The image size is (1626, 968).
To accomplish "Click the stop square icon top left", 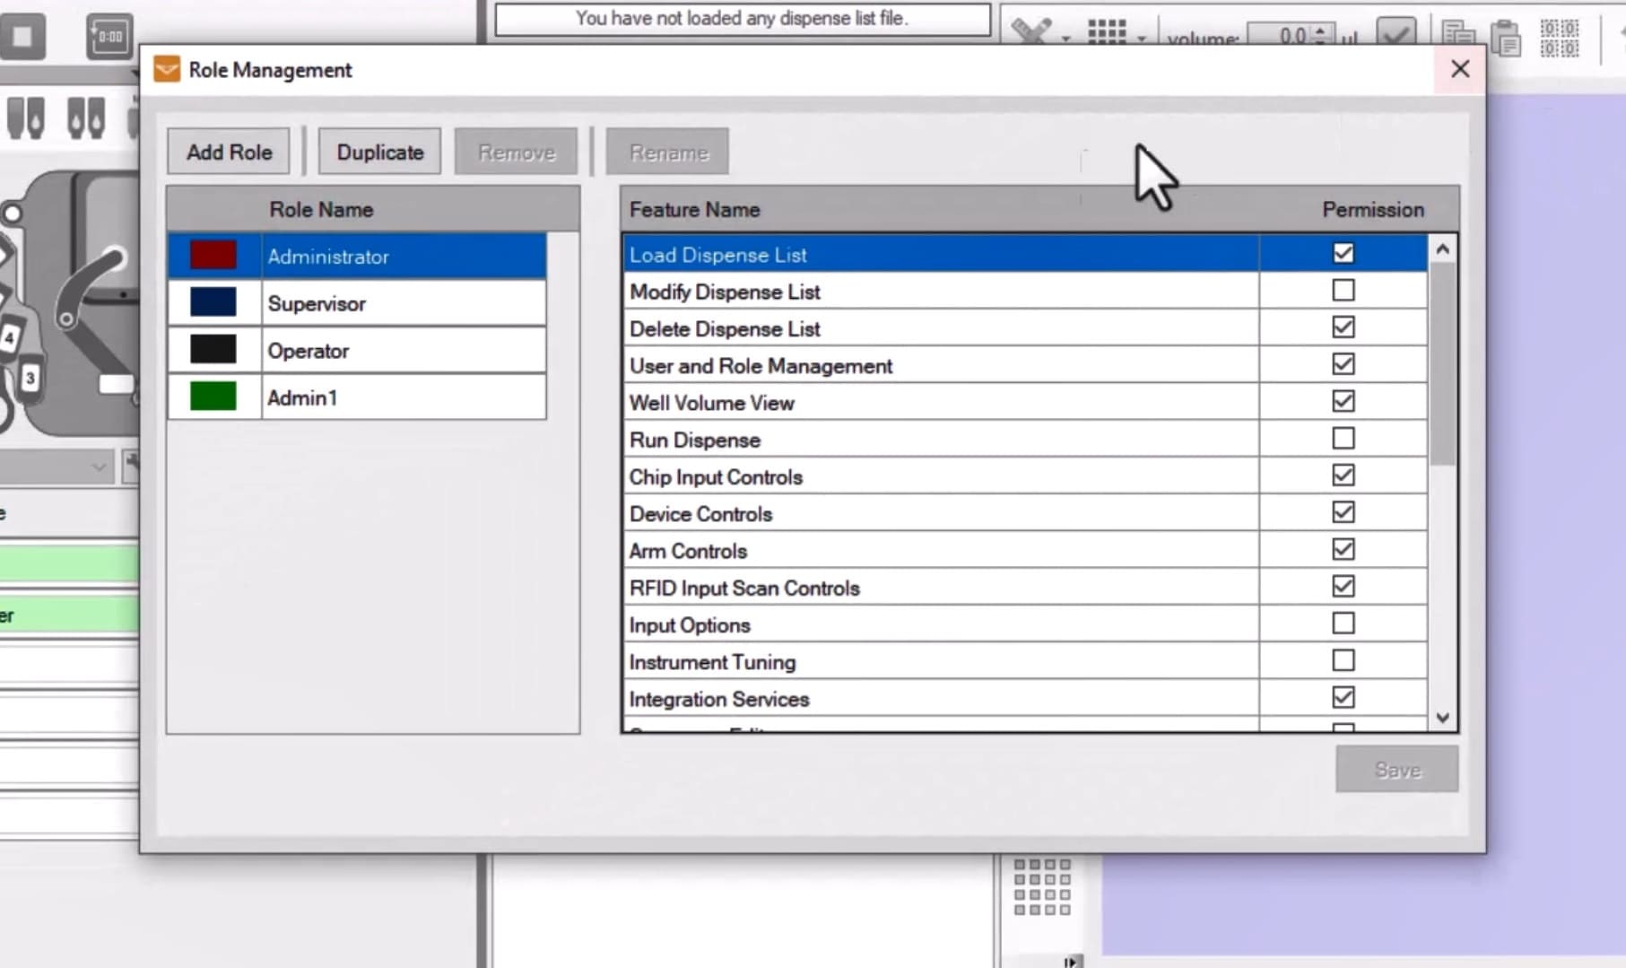I will (x=24, y=36).
